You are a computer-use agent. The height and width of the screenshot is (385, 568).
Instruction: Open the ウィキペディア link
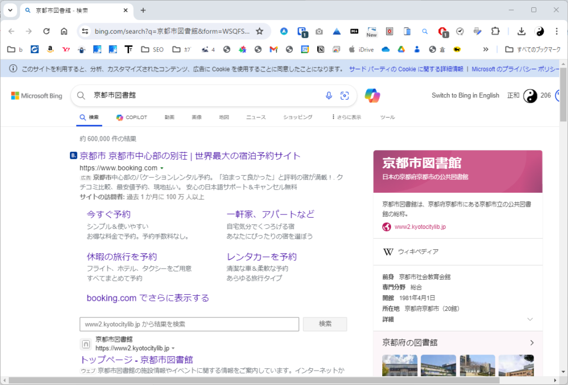point(418,251)
